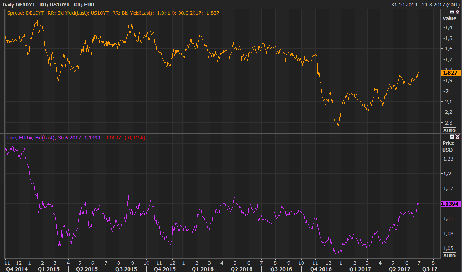Click the Value axis label

[449, 18]
